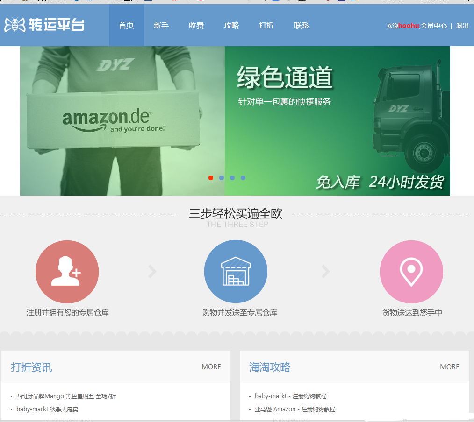The height and width of the screenshot is (422, 474).
Task: Click the pink location pin icon
Action: [411, 272]
